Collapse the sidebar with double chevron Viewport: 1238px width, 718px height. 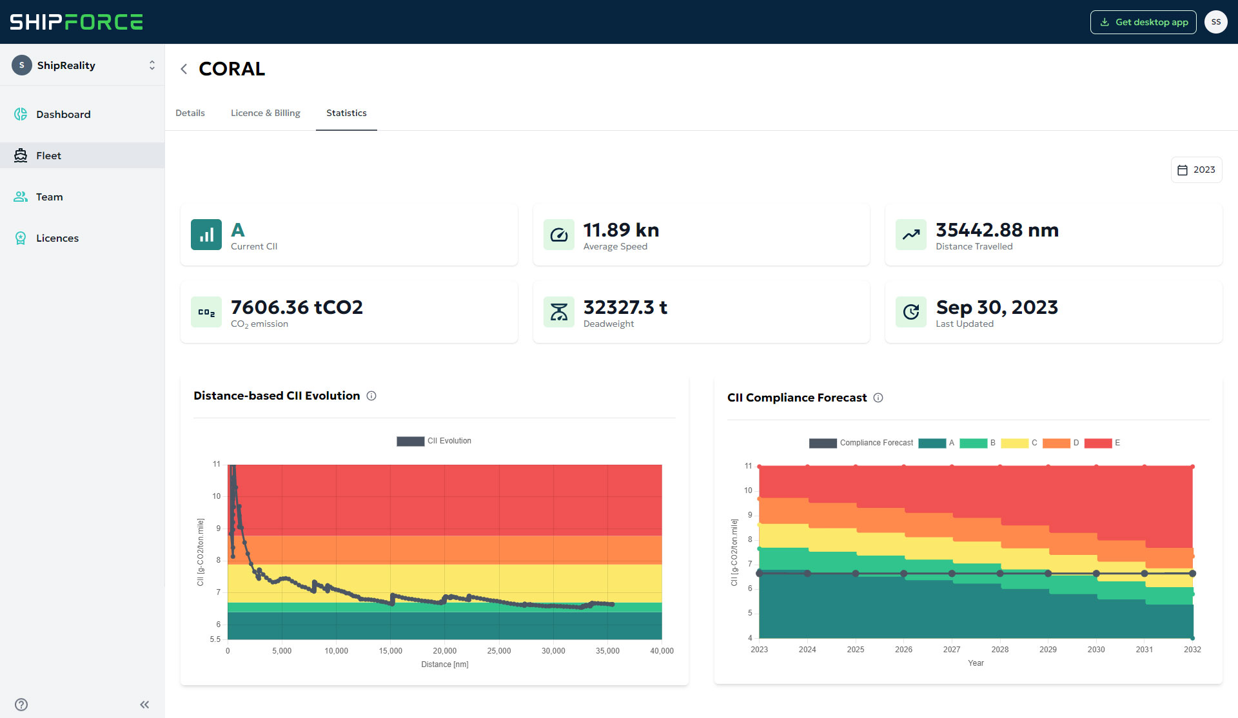[144, 704]
